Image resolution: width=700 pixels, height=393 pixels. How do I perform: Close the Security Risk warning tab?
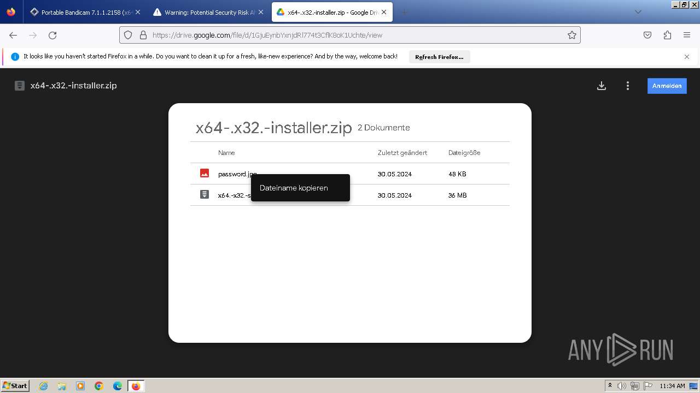click(261, 12)
